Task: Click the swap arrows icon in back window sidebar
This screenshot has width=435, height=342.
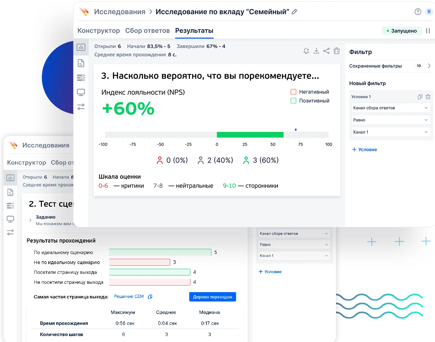Action: (10, 232)
